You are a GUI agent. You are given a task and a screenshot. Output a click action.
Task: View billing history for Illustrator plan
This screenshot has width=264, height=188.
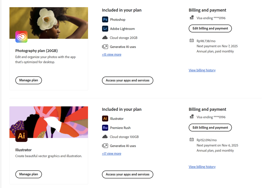click(x=202, y=167)
